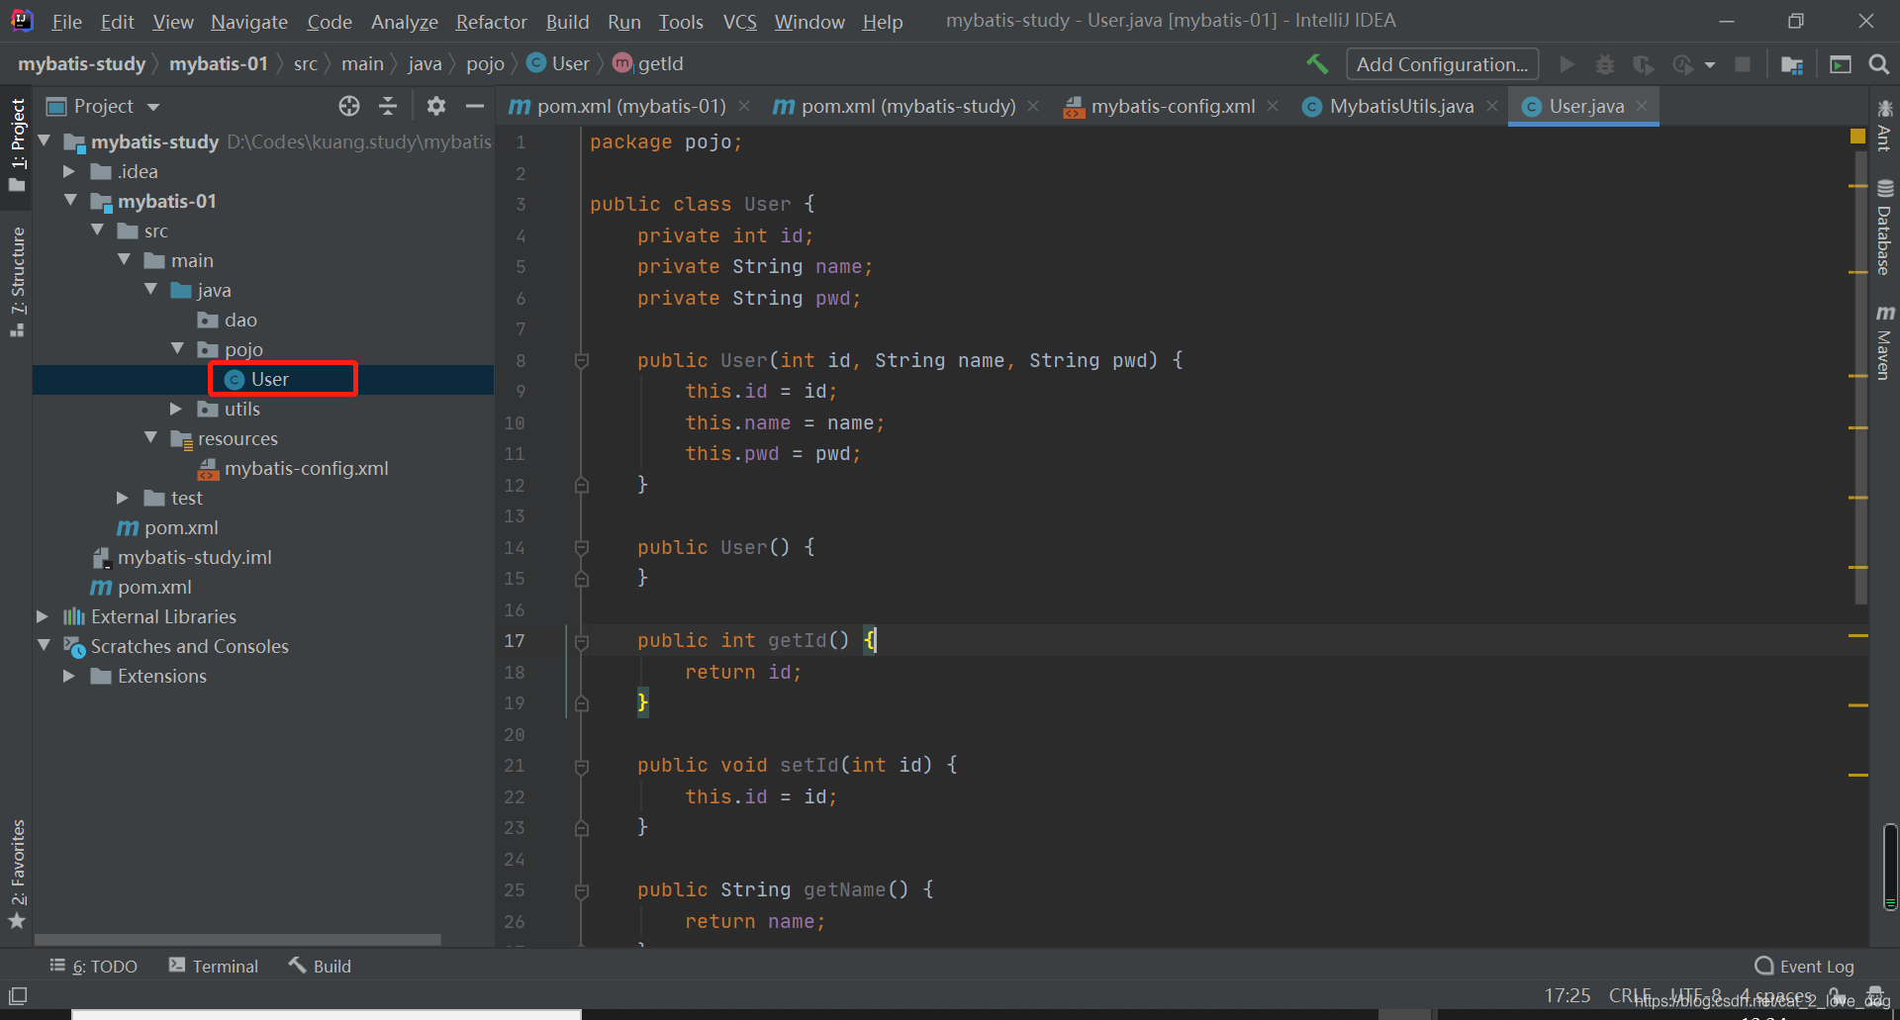Open the Event Log
Viewport: 1900px width, 1020px height.
pos(1804,966)
